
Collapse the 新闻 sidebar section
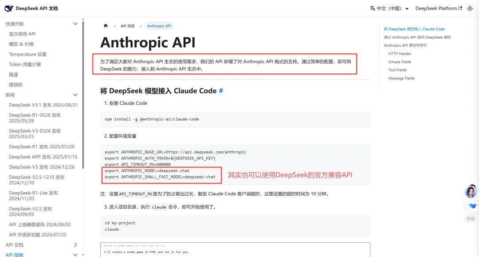pos(75,95)
